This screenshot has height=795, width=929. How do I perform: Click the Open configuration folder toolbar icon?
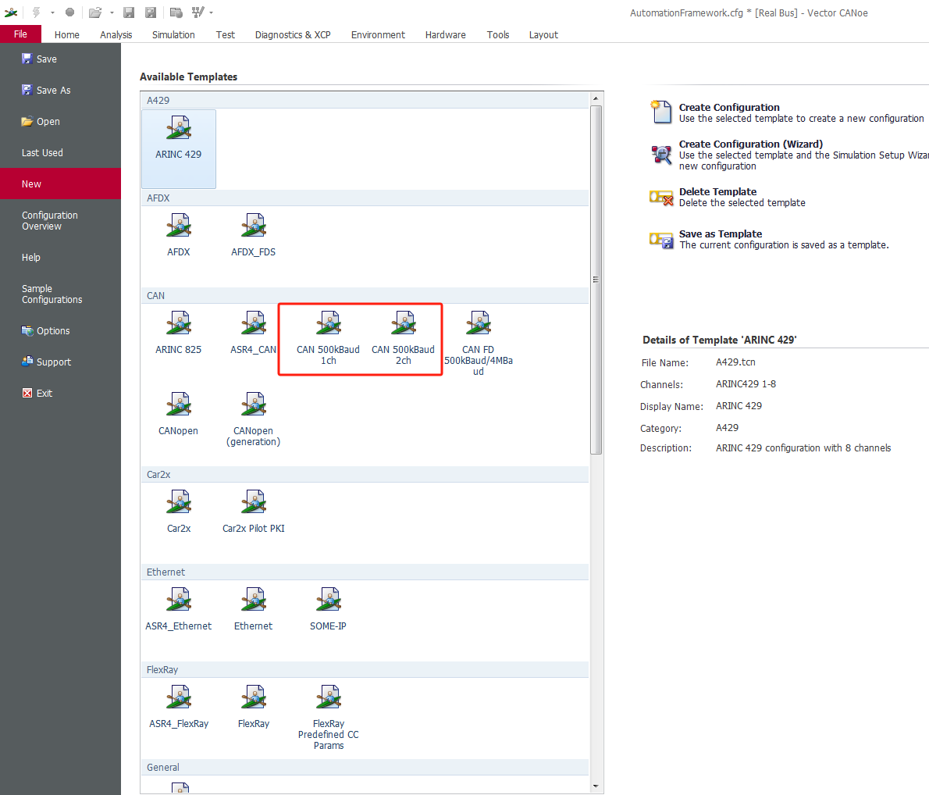click(x=95, y=12)
